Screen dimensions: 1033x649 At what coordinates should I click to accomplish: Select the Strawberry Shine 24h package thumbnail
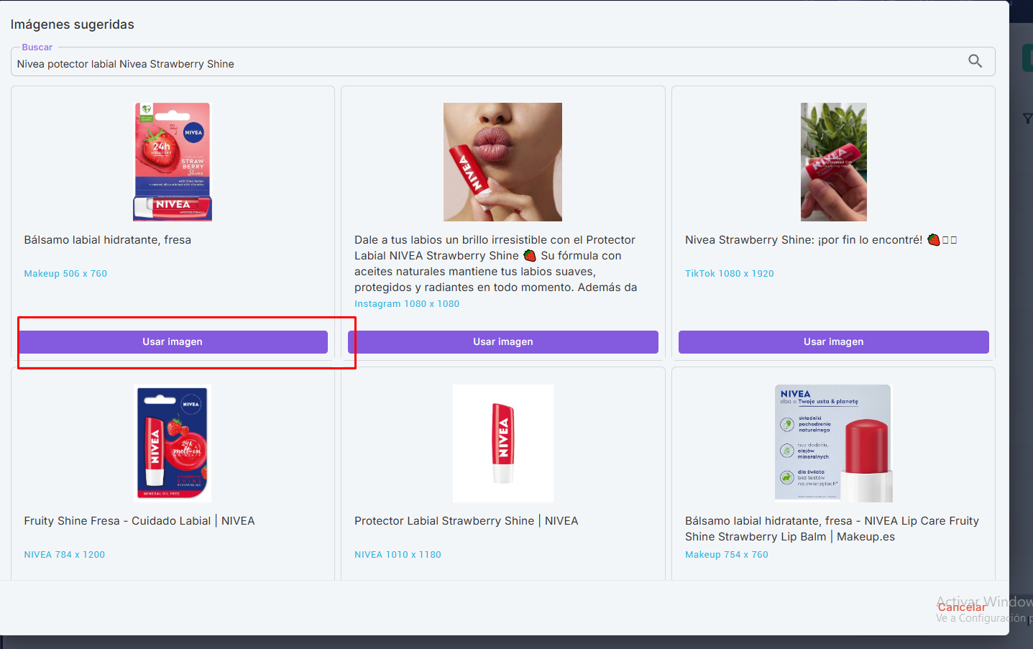pos(173,162)
